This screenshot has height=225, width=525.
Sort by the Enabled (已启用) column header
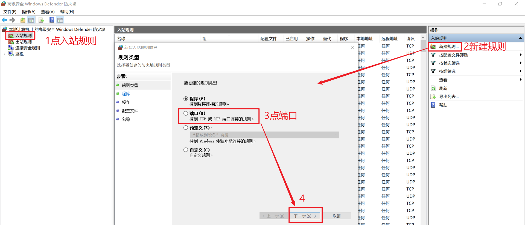click(x=294, y=39)
